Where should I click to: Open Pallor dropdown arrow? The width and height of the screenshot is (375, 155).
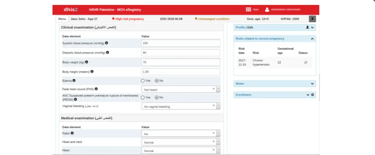pos(218,133)
